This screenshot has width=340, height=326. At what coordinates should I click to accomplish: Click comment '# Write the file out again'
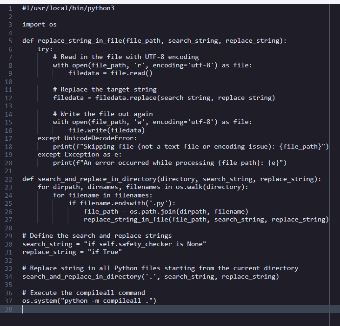[x=103, y=114]
